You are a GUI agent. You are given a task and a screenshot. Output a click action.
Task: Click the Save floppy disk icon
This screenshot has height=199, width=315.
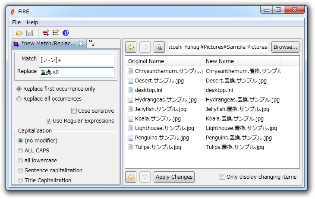click(x=29, y=33)
